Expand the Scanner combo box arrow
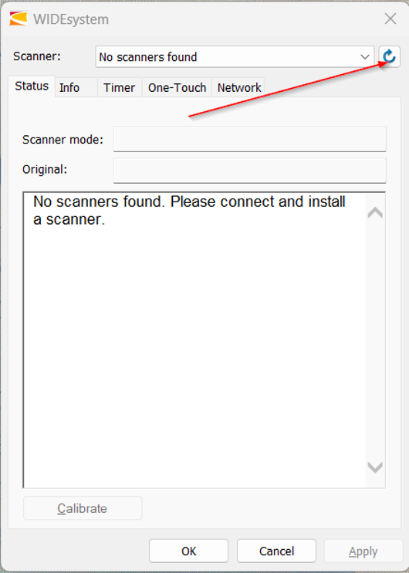The width and height of the screenshot is (409, 573). point(364,57)
